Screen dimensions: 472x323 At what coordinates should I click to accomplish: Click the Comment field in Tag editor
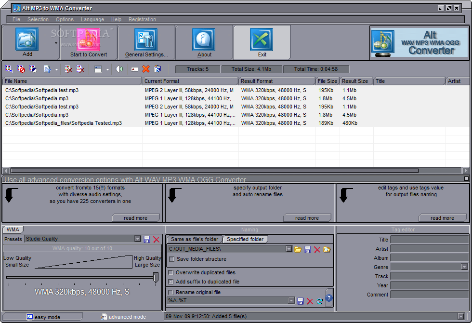(x=429, y=295)
